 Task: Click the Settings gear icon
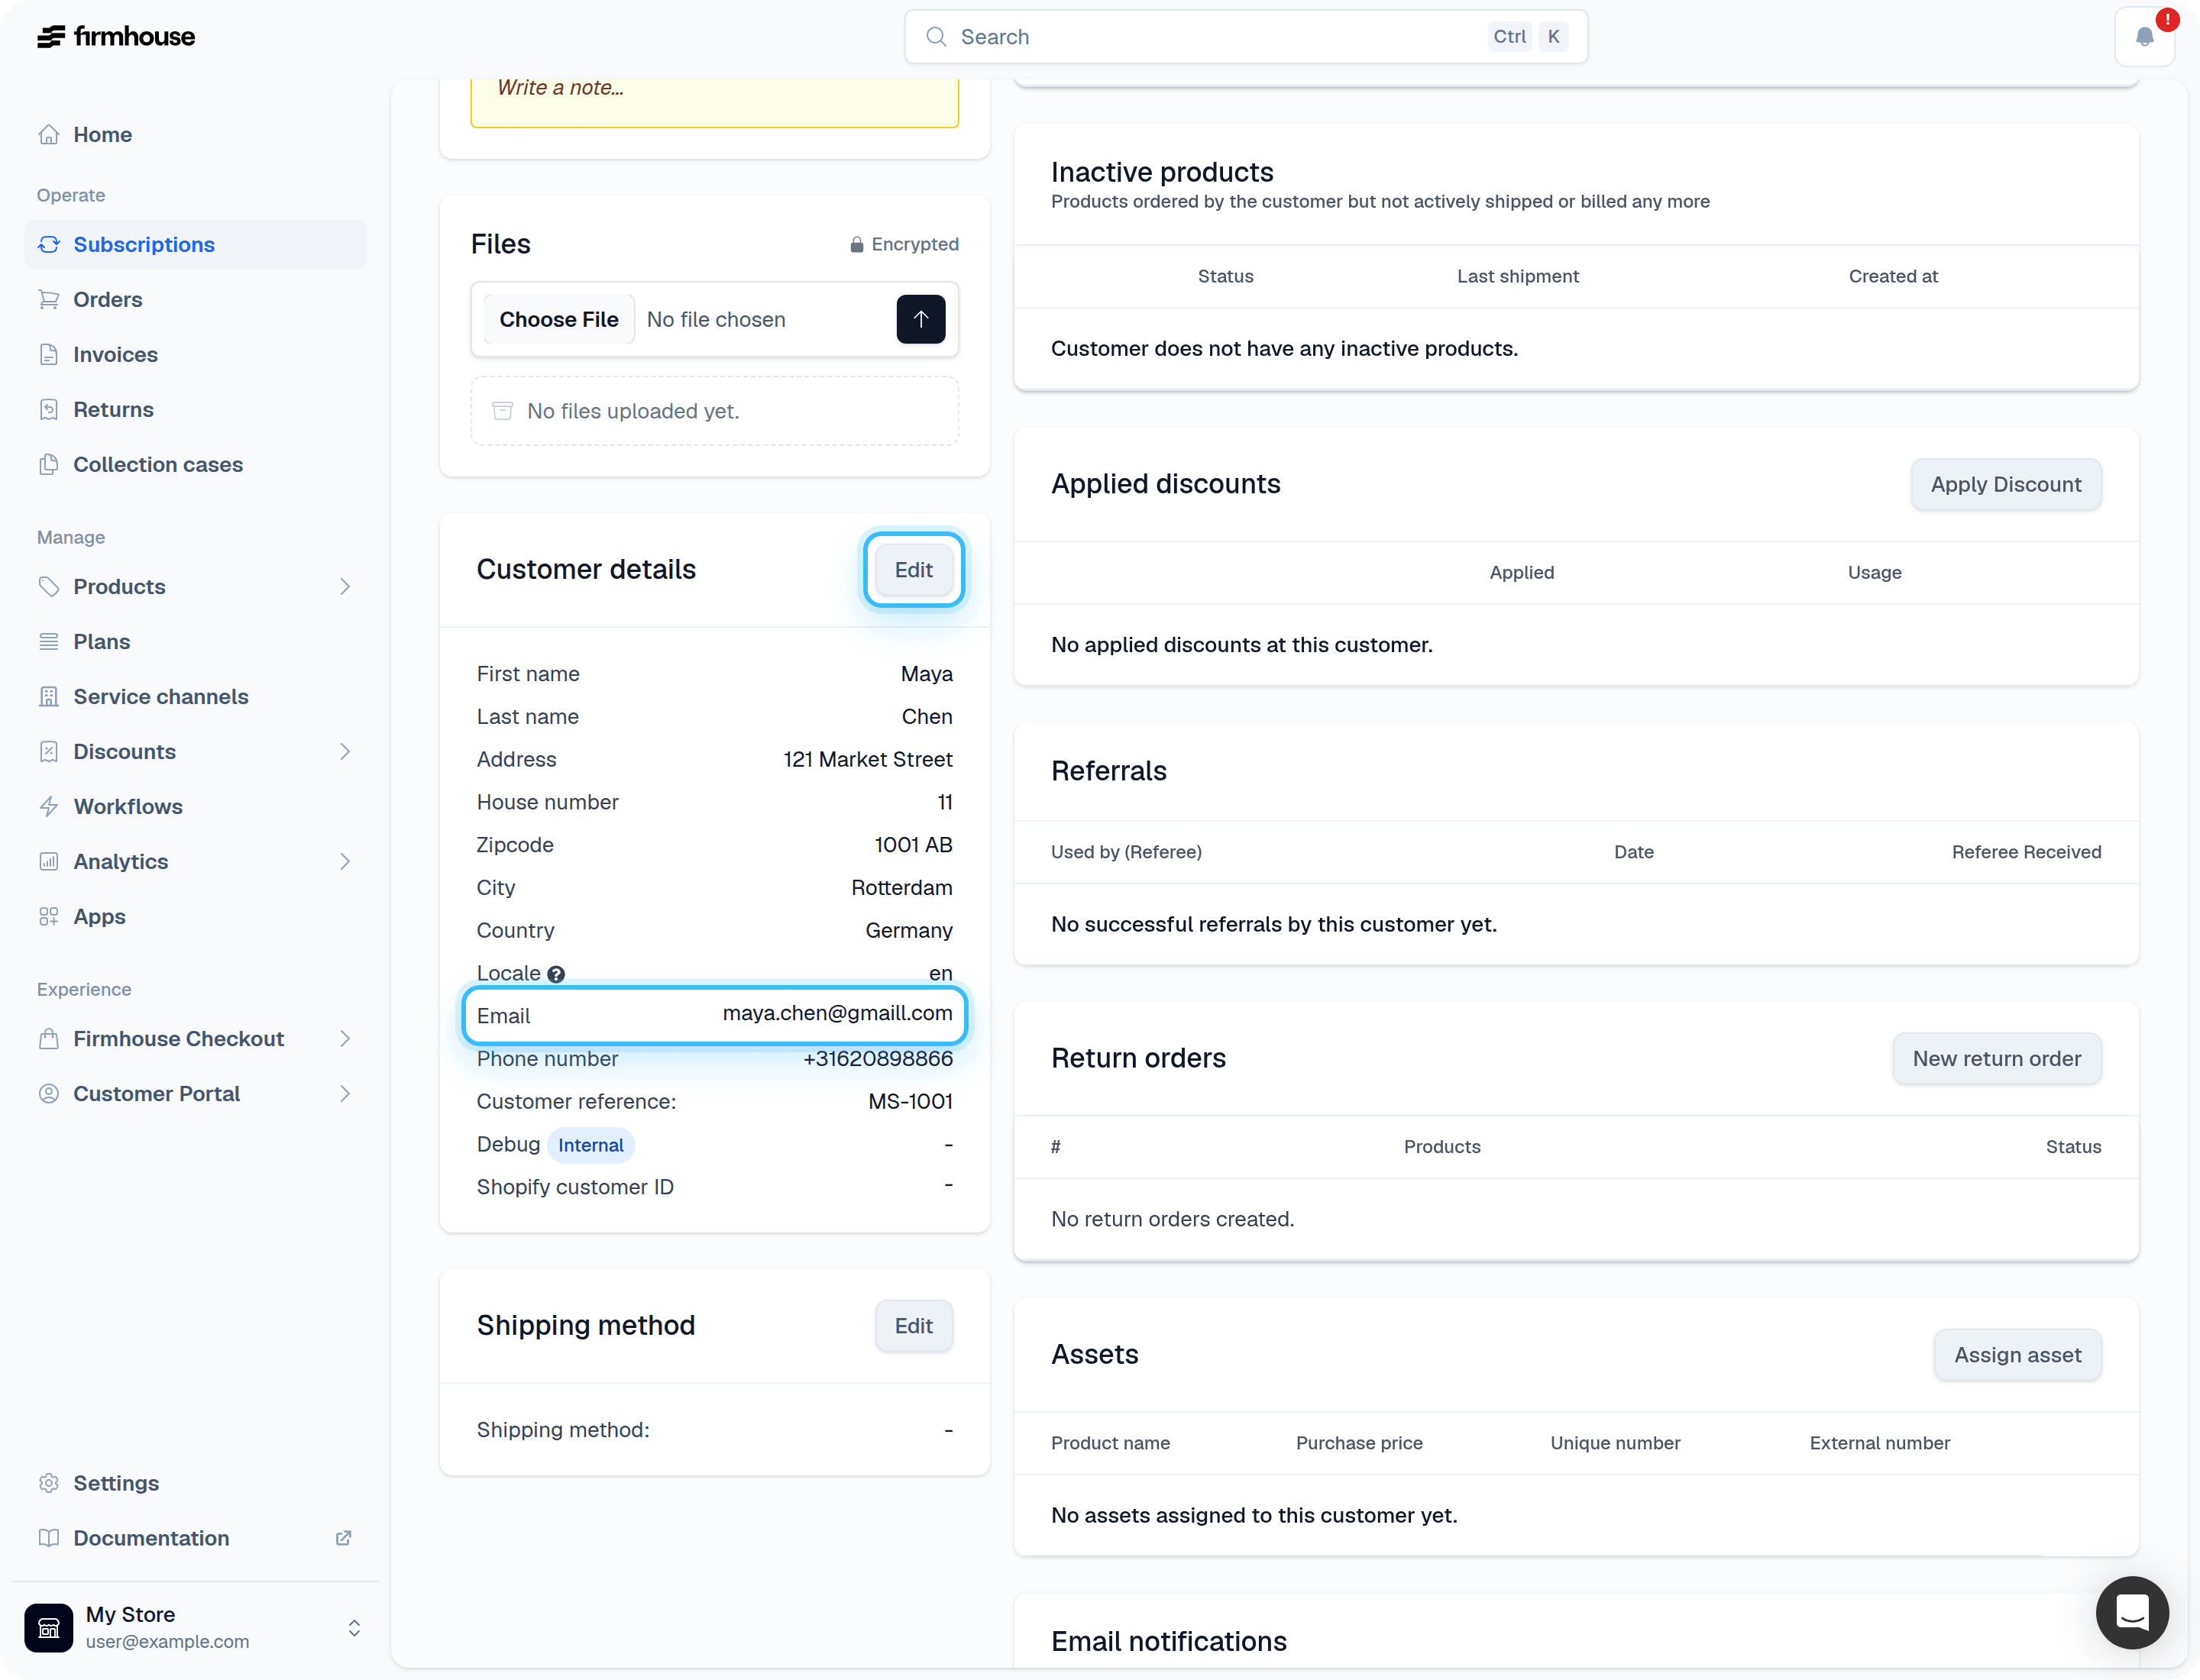tap(49, 1482)
